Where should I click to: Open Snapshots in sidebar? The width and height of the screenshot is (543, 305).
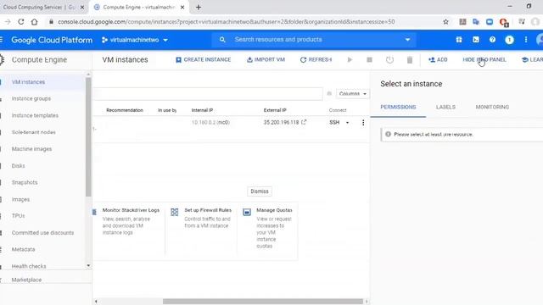point(25,183)
